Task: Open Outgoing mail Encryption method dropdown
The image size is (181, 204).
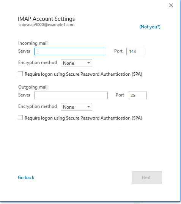Action: point(76,107)
